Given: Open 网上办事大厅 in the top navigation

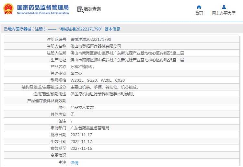Looking at the screenshot, I should pos(224,13).
